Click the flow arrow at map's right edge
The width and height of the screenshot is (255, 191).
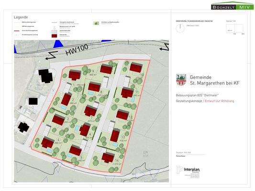pyautogui.click(x=164, y=47)
